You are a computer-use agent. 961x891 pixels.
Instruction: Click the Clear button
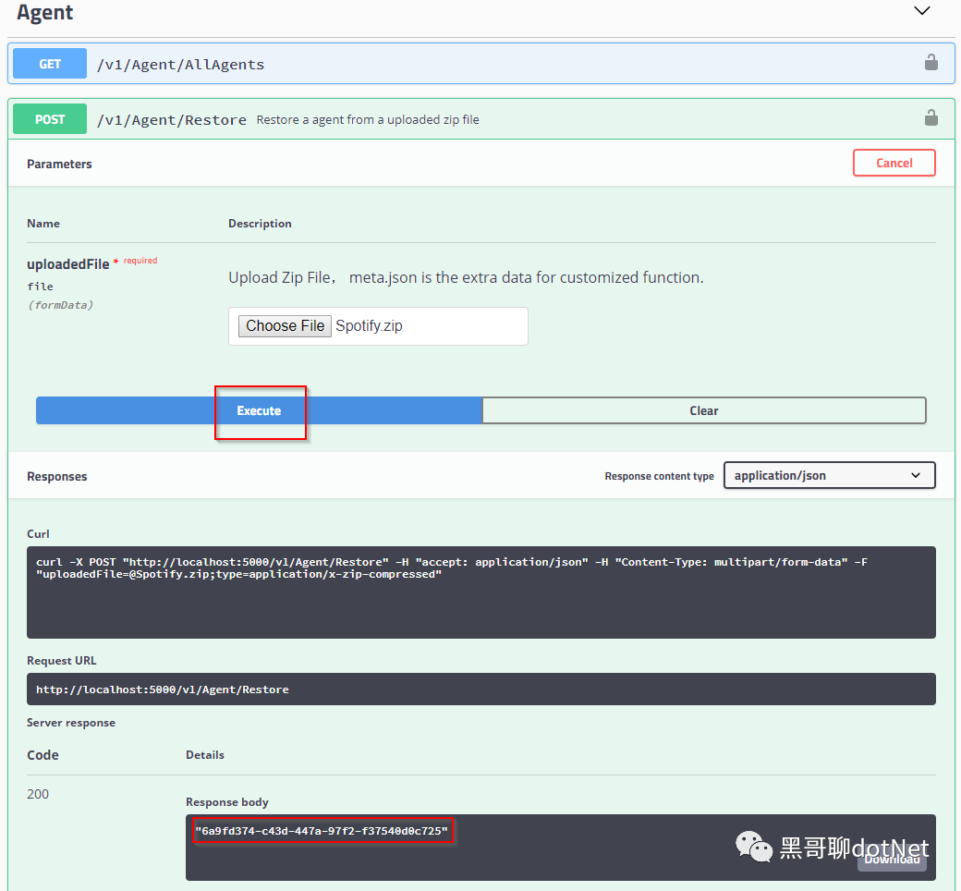703,410
